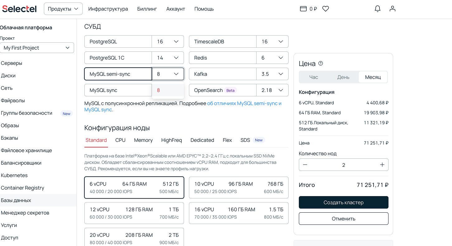Switch price period to Час
Viewport: 452px width, 246px height.
click(x=314, y=77)
